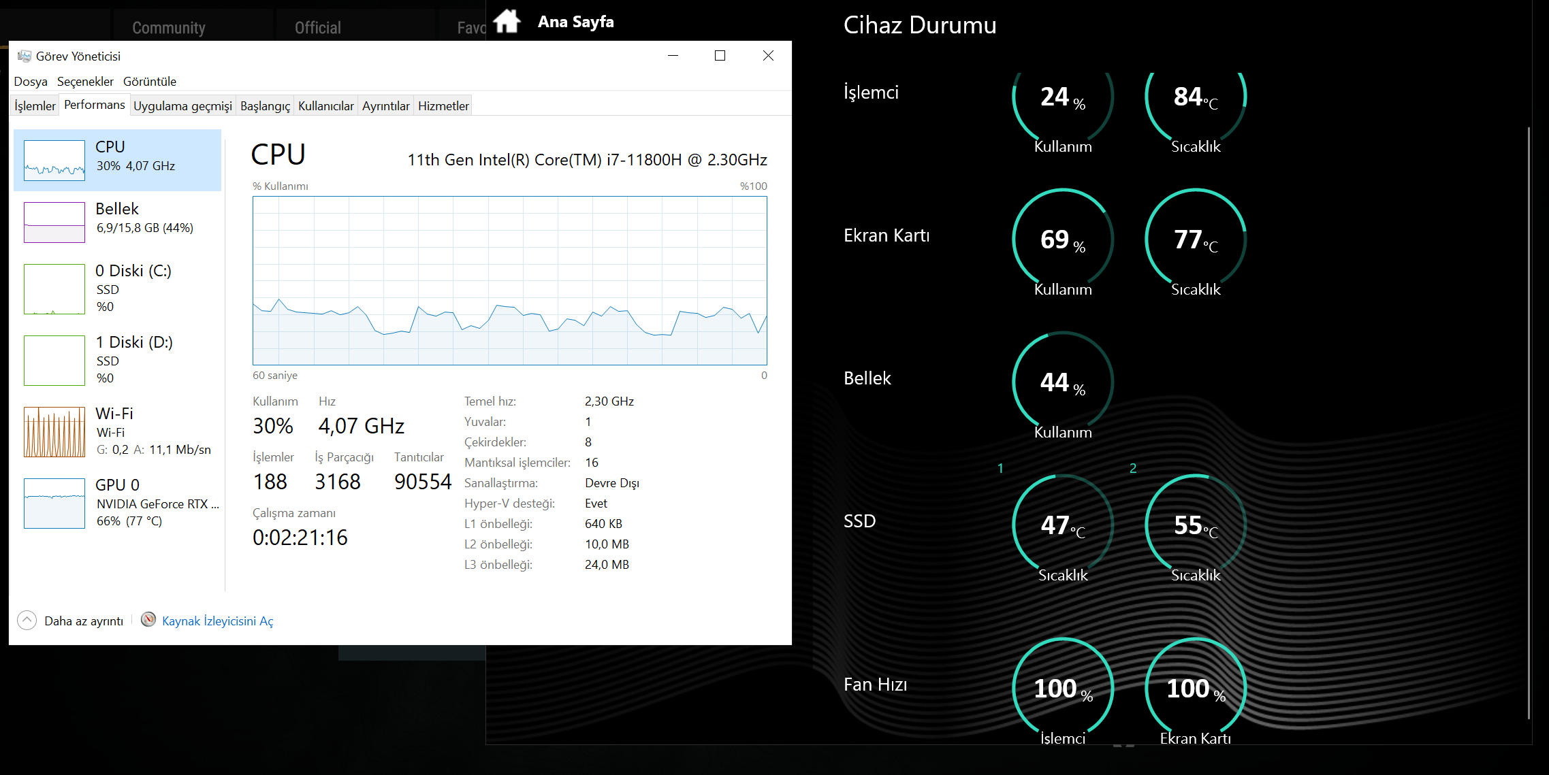Open the Kullanıcılar tab
This screenshot has width=1549, height=775.
tap(326, 105)
